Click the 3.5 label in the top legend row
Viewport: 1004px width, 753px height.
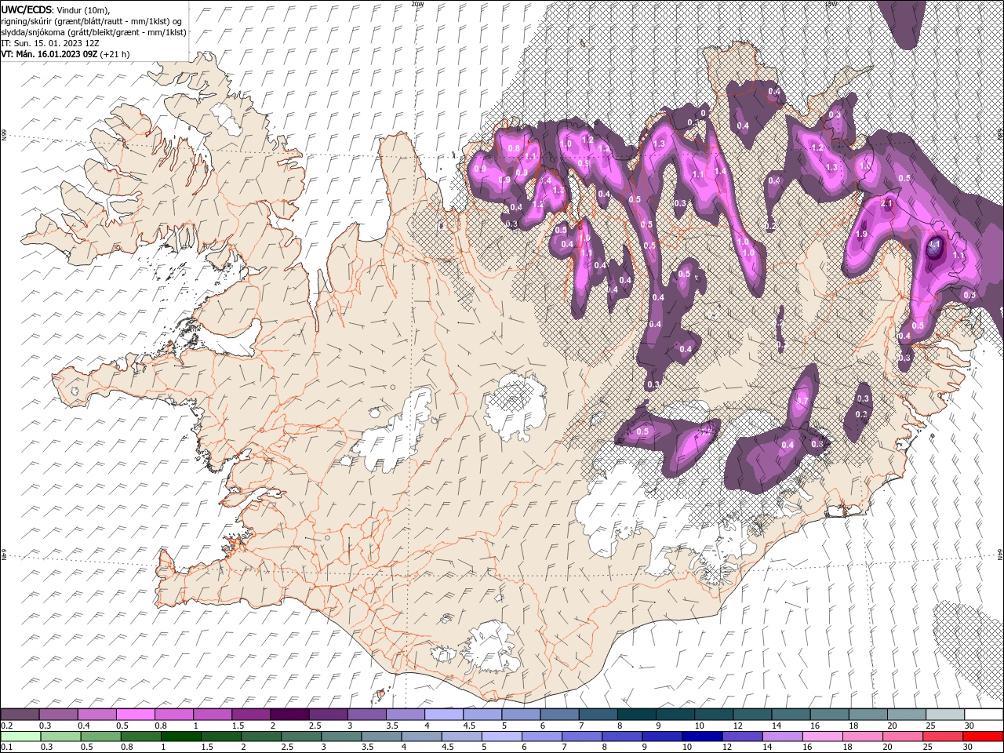(391, 726)
